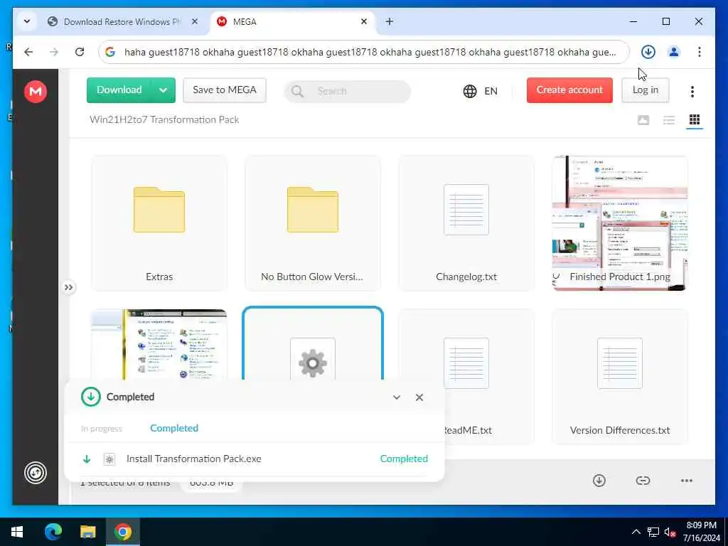Screen dimensions: 728x546
Task: Click the MEGA logo in the sidebar
Action: click(36, 91)
